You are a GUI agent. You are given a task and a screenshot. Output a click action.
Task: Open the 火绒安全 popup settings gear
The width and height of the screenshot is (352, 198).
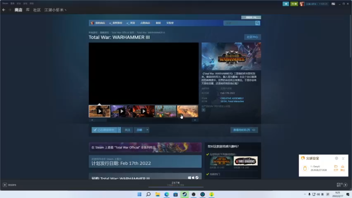point(336,158)
